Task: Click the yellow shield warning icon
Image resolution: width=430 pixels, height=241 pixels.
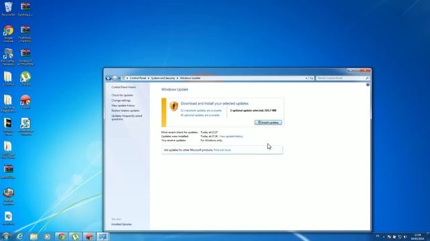Action: tap(174, 106)
